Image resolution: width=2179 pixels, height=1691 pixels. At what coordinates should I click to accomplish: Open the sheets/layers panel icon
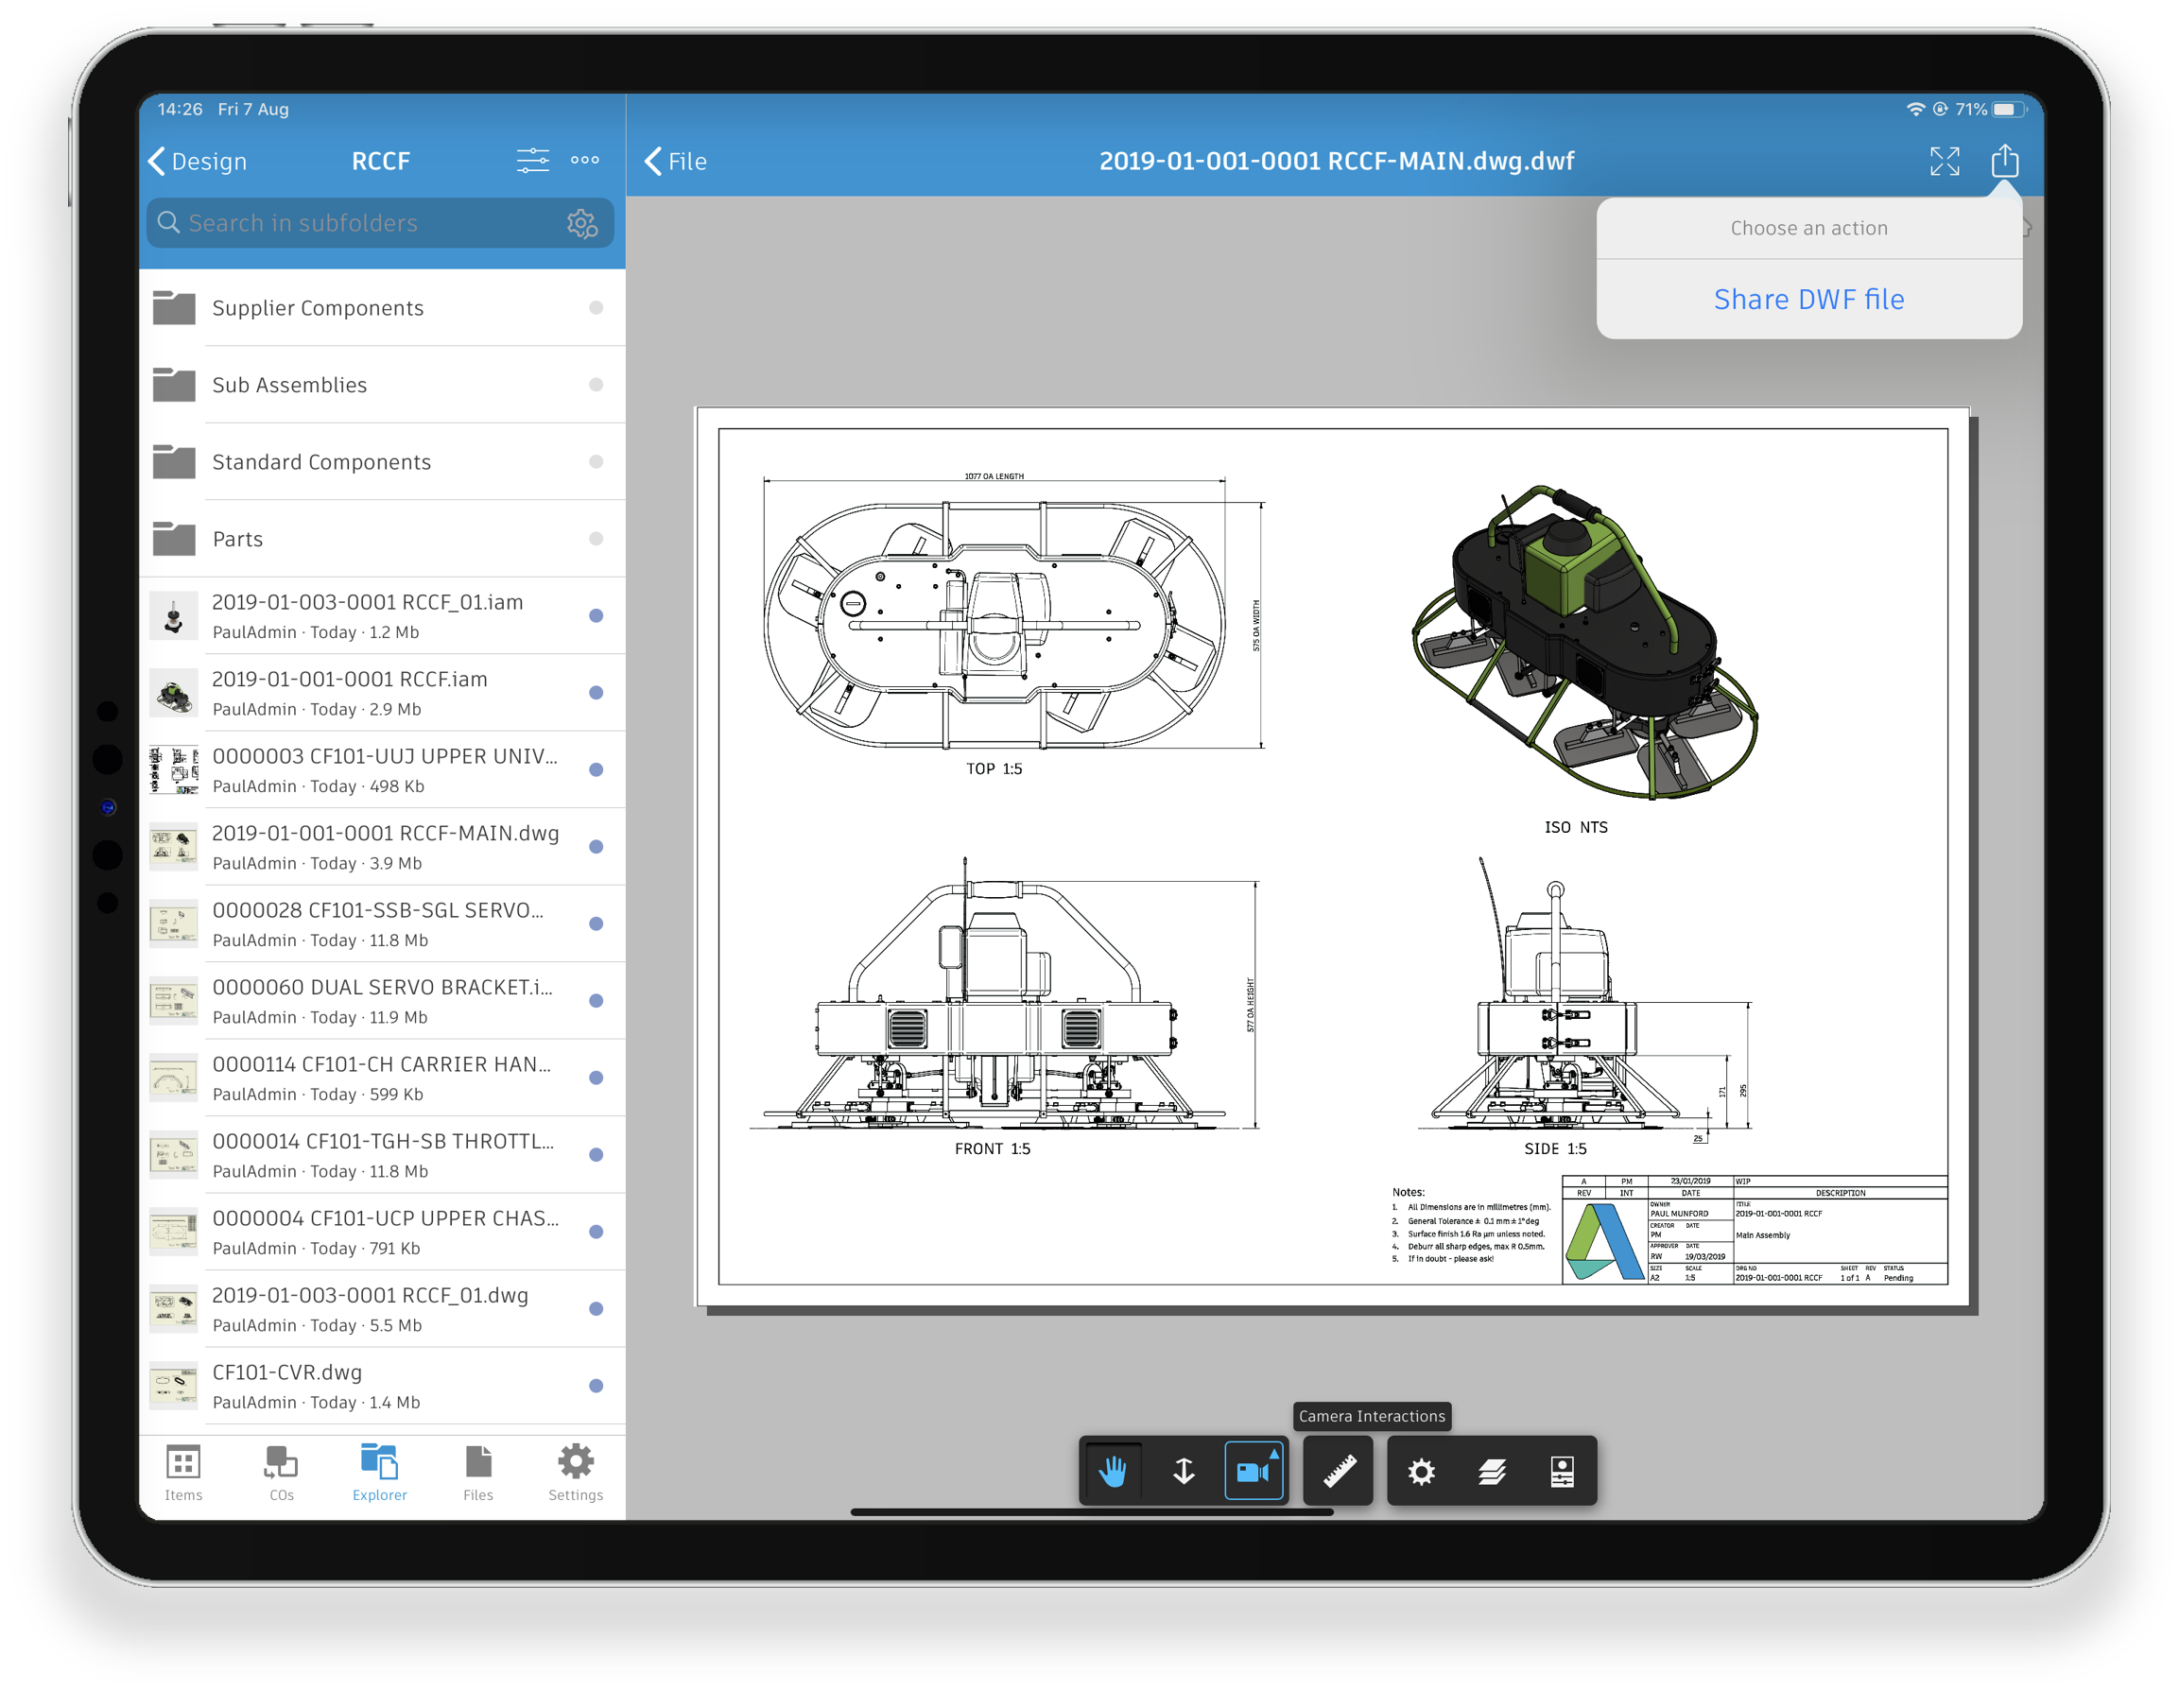point(1493,1471)
